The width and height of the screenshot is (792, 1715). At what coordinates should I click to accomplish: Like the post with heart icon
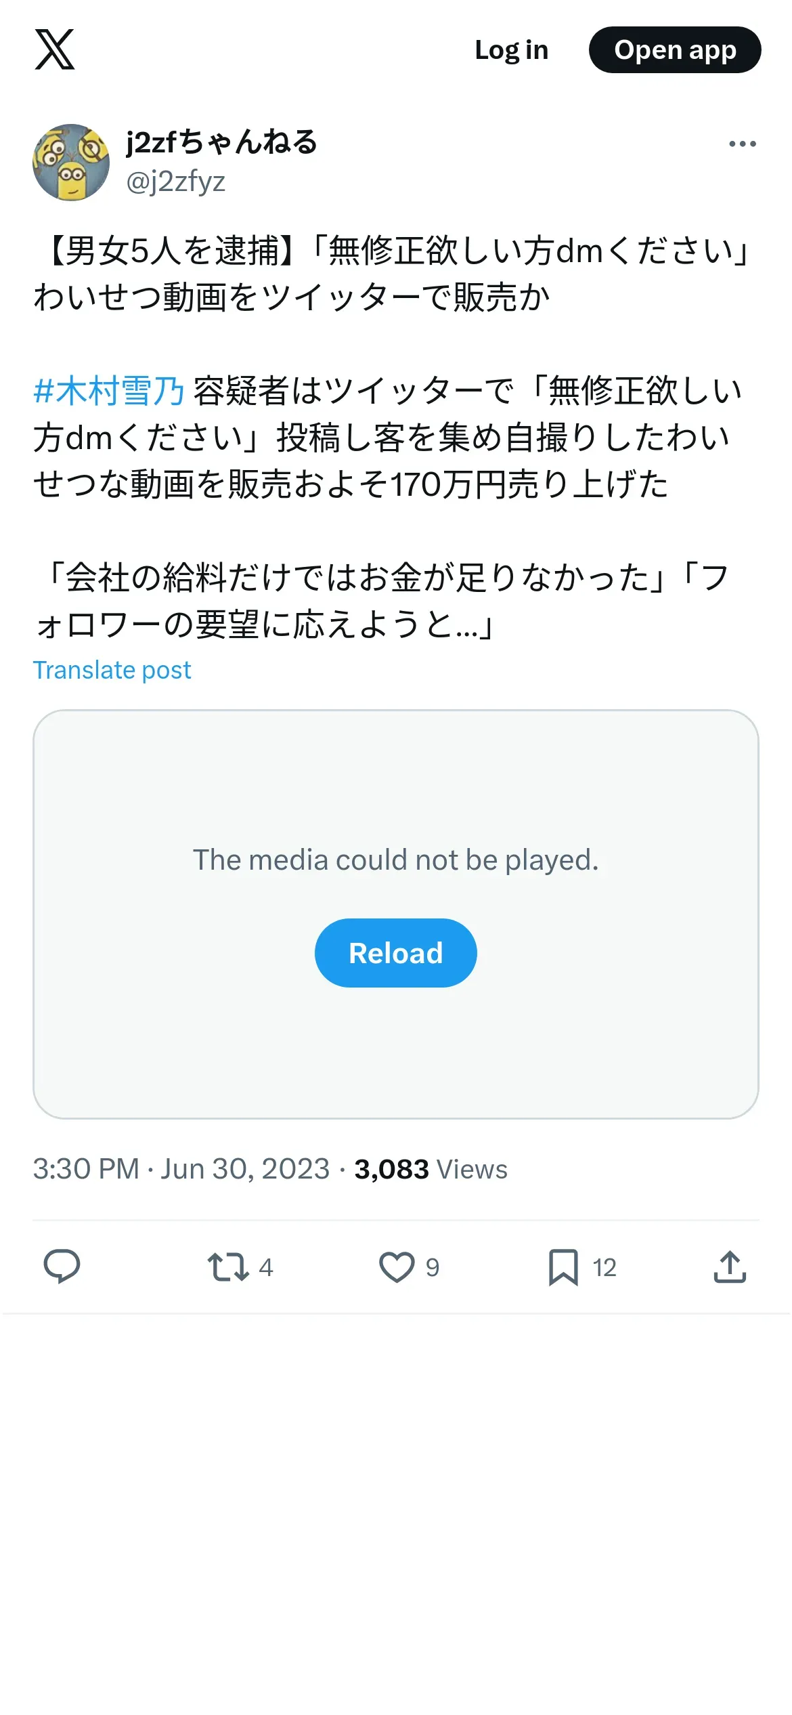click(x=396, y=1267)
